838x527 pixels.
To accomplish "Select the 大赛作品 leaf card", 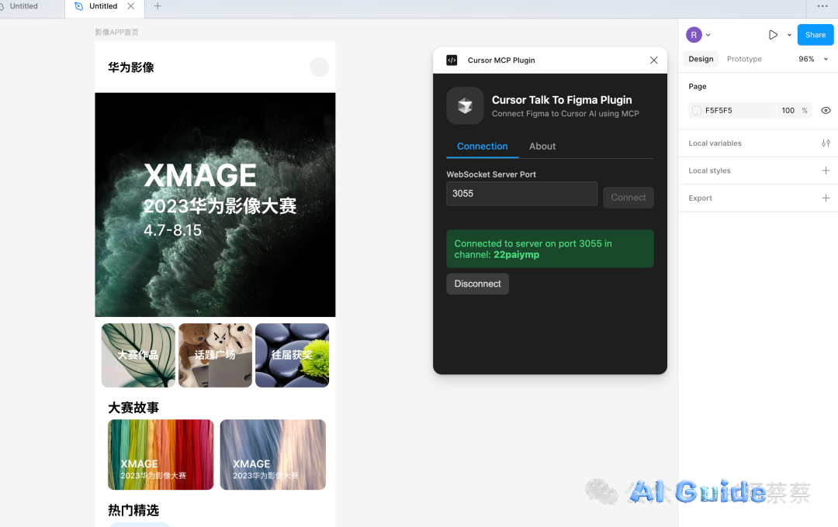I will pyautogui.click(x=138, y=355).
